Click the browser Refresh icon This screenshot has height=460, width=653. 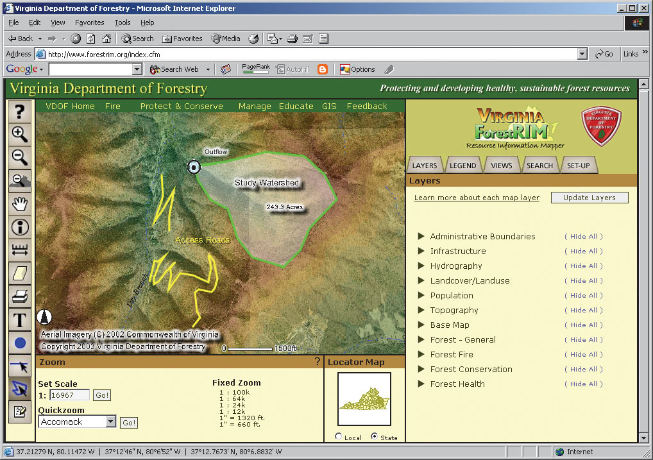coord(91,38)
